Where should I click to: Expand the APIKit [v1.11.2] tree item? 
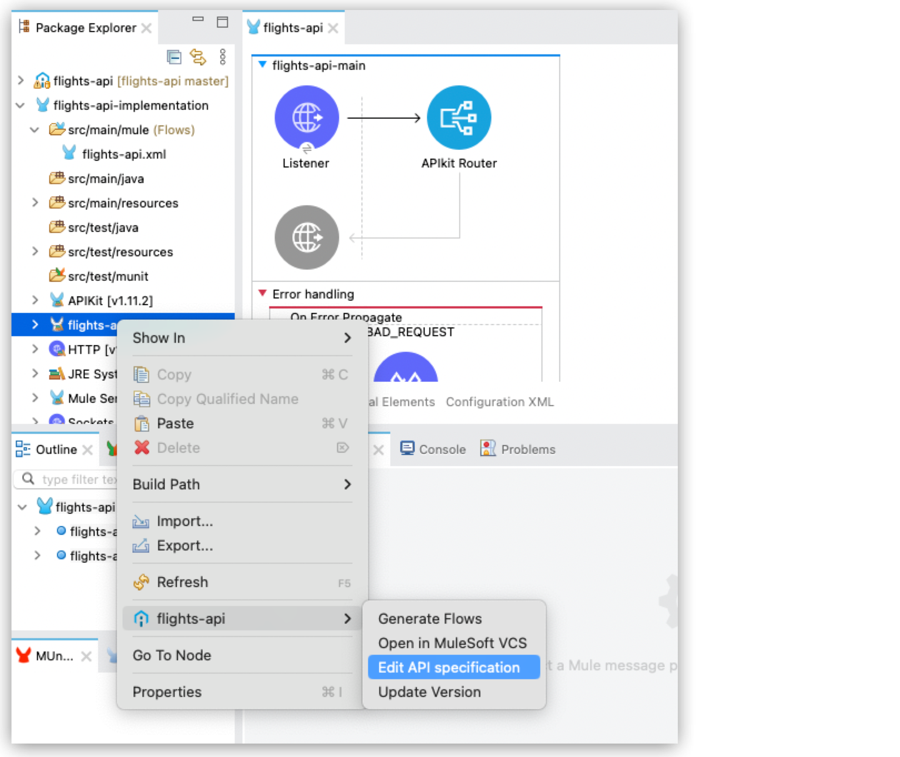tap(35, 300)
